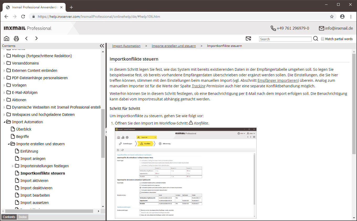
Task: Click the pane splitter collapse handle
Action: [106, 132]
